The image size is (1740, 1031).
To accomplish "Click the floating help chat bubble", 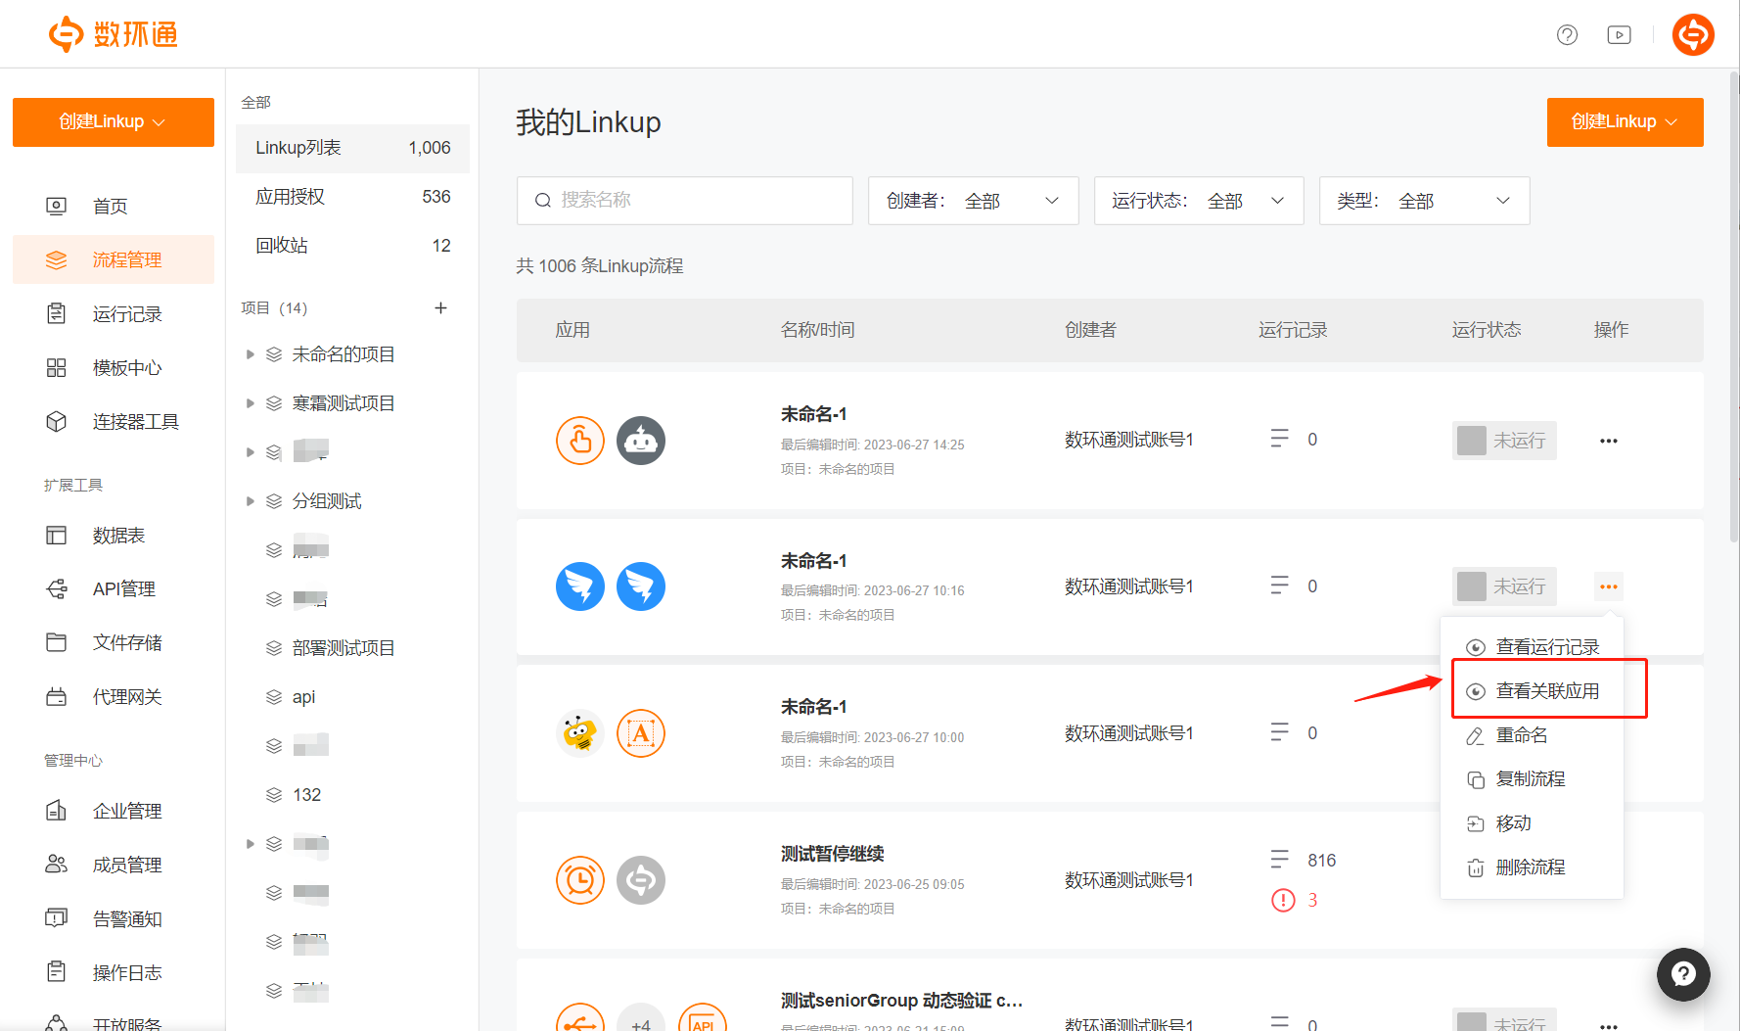I will 1682,973.
